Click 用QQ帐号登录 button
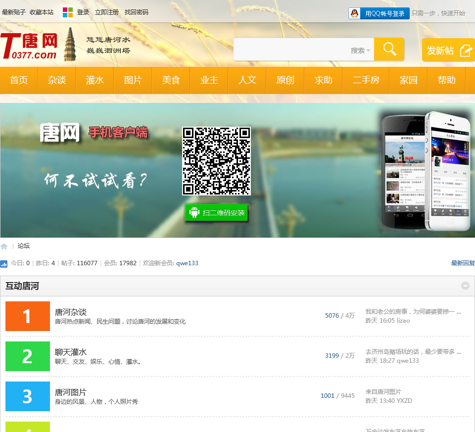 tap(379, 13)
